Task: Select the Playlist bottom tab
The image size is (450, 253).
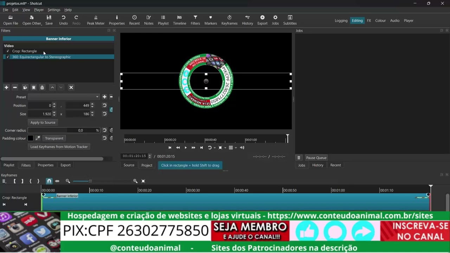Action: coord(9,165)
